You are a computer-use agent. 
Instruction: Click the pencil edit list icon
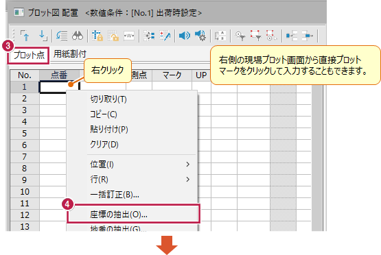(165, 36)
